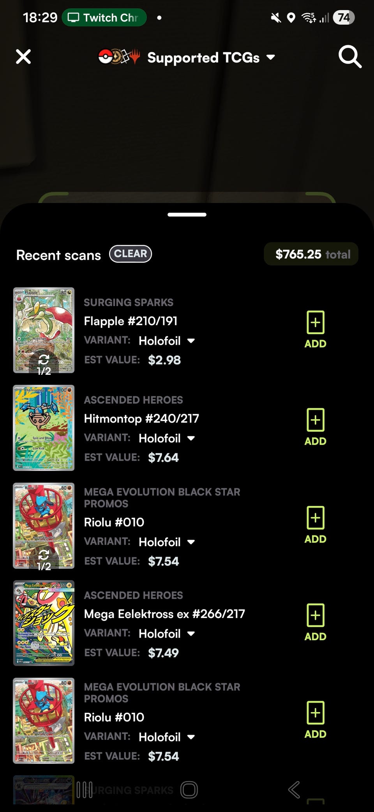374x812 pixels.
Task: Add Mega Eelektross ex to collection
Action: tap(315, 622)
